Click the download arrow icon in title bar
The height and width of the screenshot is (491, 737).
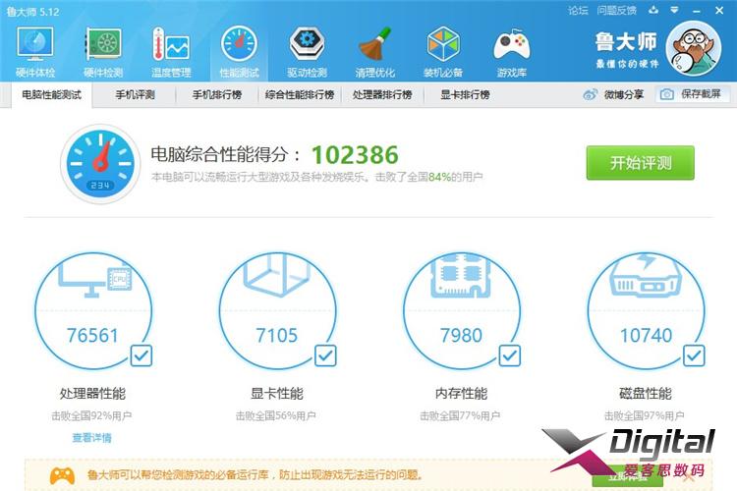coord(653,10)
